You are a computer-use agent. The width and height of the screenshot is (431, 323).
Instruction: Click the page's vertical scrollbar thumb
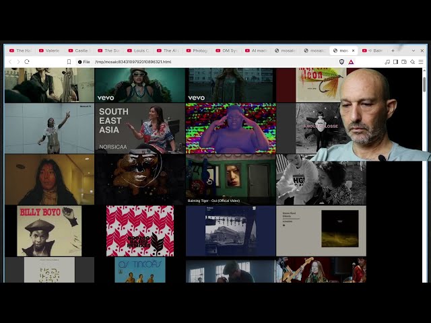point(424,85)
